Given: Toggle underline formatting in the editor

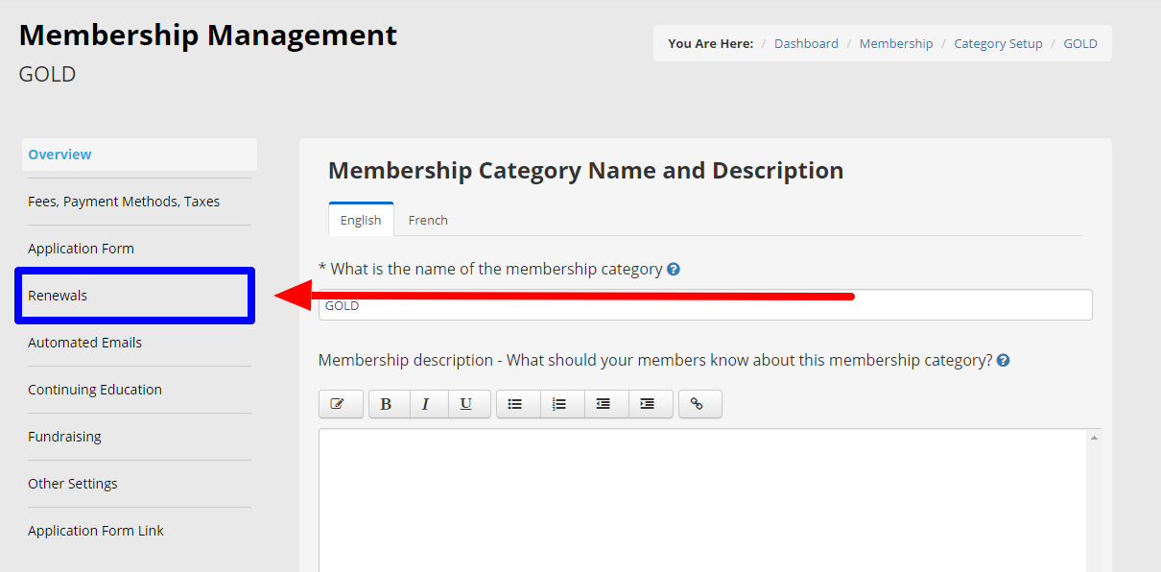Looking at the screenshot, I should click(x=465, y=404).
